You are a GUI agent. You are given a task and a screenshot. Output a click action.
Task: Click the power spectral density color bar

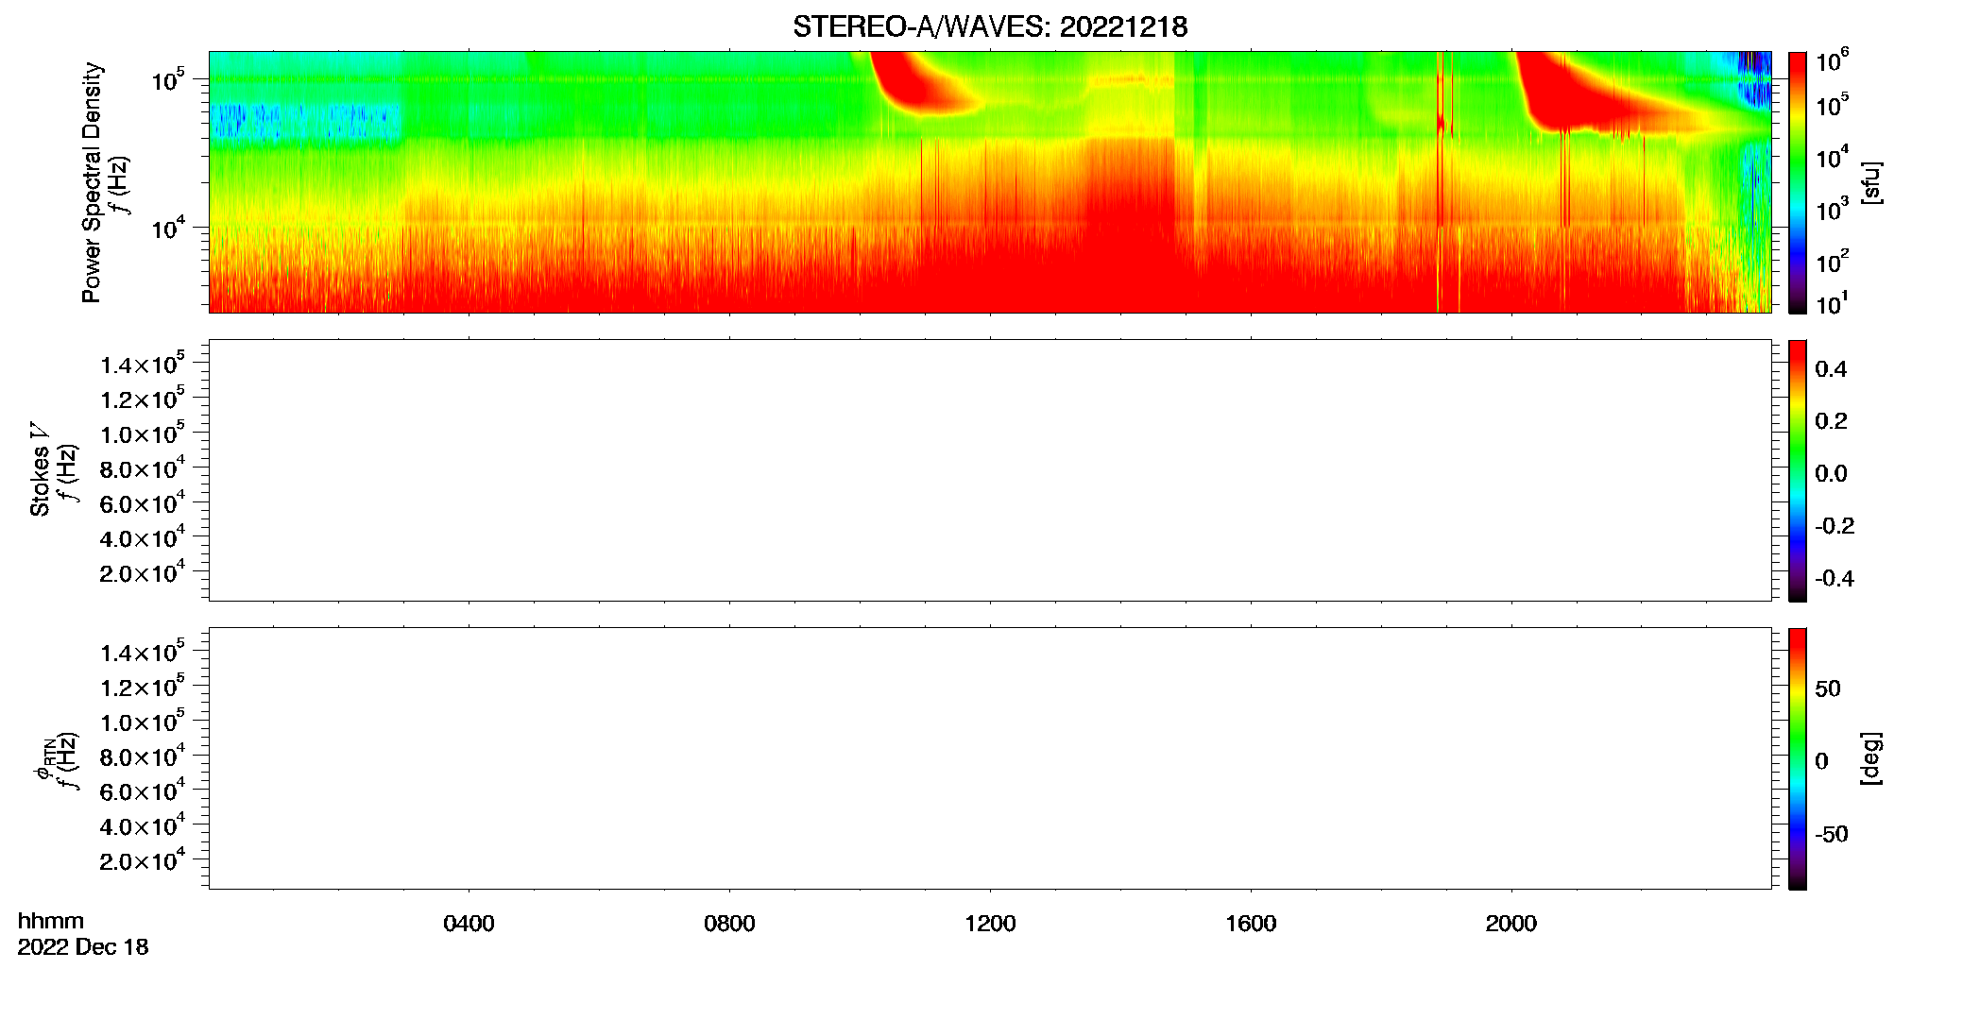click(1798, 182)
